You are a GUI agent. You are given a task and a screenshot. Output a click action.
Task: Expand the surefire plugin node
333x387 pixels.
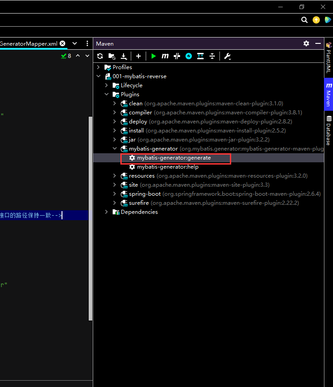(x=114, y=203)
